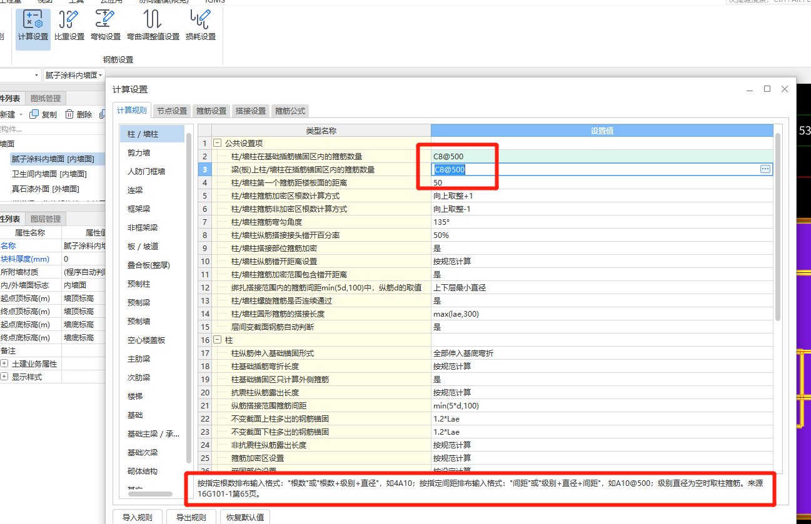Switch to 图纸管理 tab
The height and width of the screenshot is (524, 811).
tap(46, 99)
